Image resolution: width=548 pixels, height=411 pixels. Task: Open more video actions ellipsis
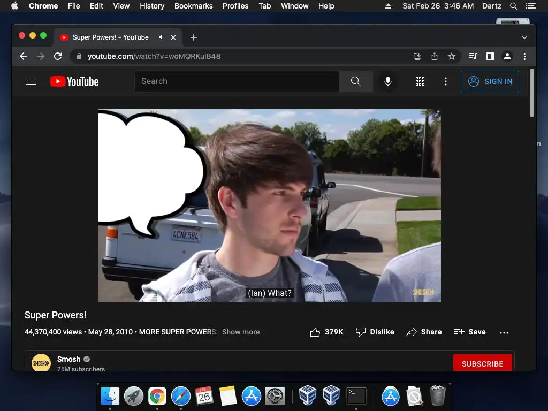tap(504, 332)
